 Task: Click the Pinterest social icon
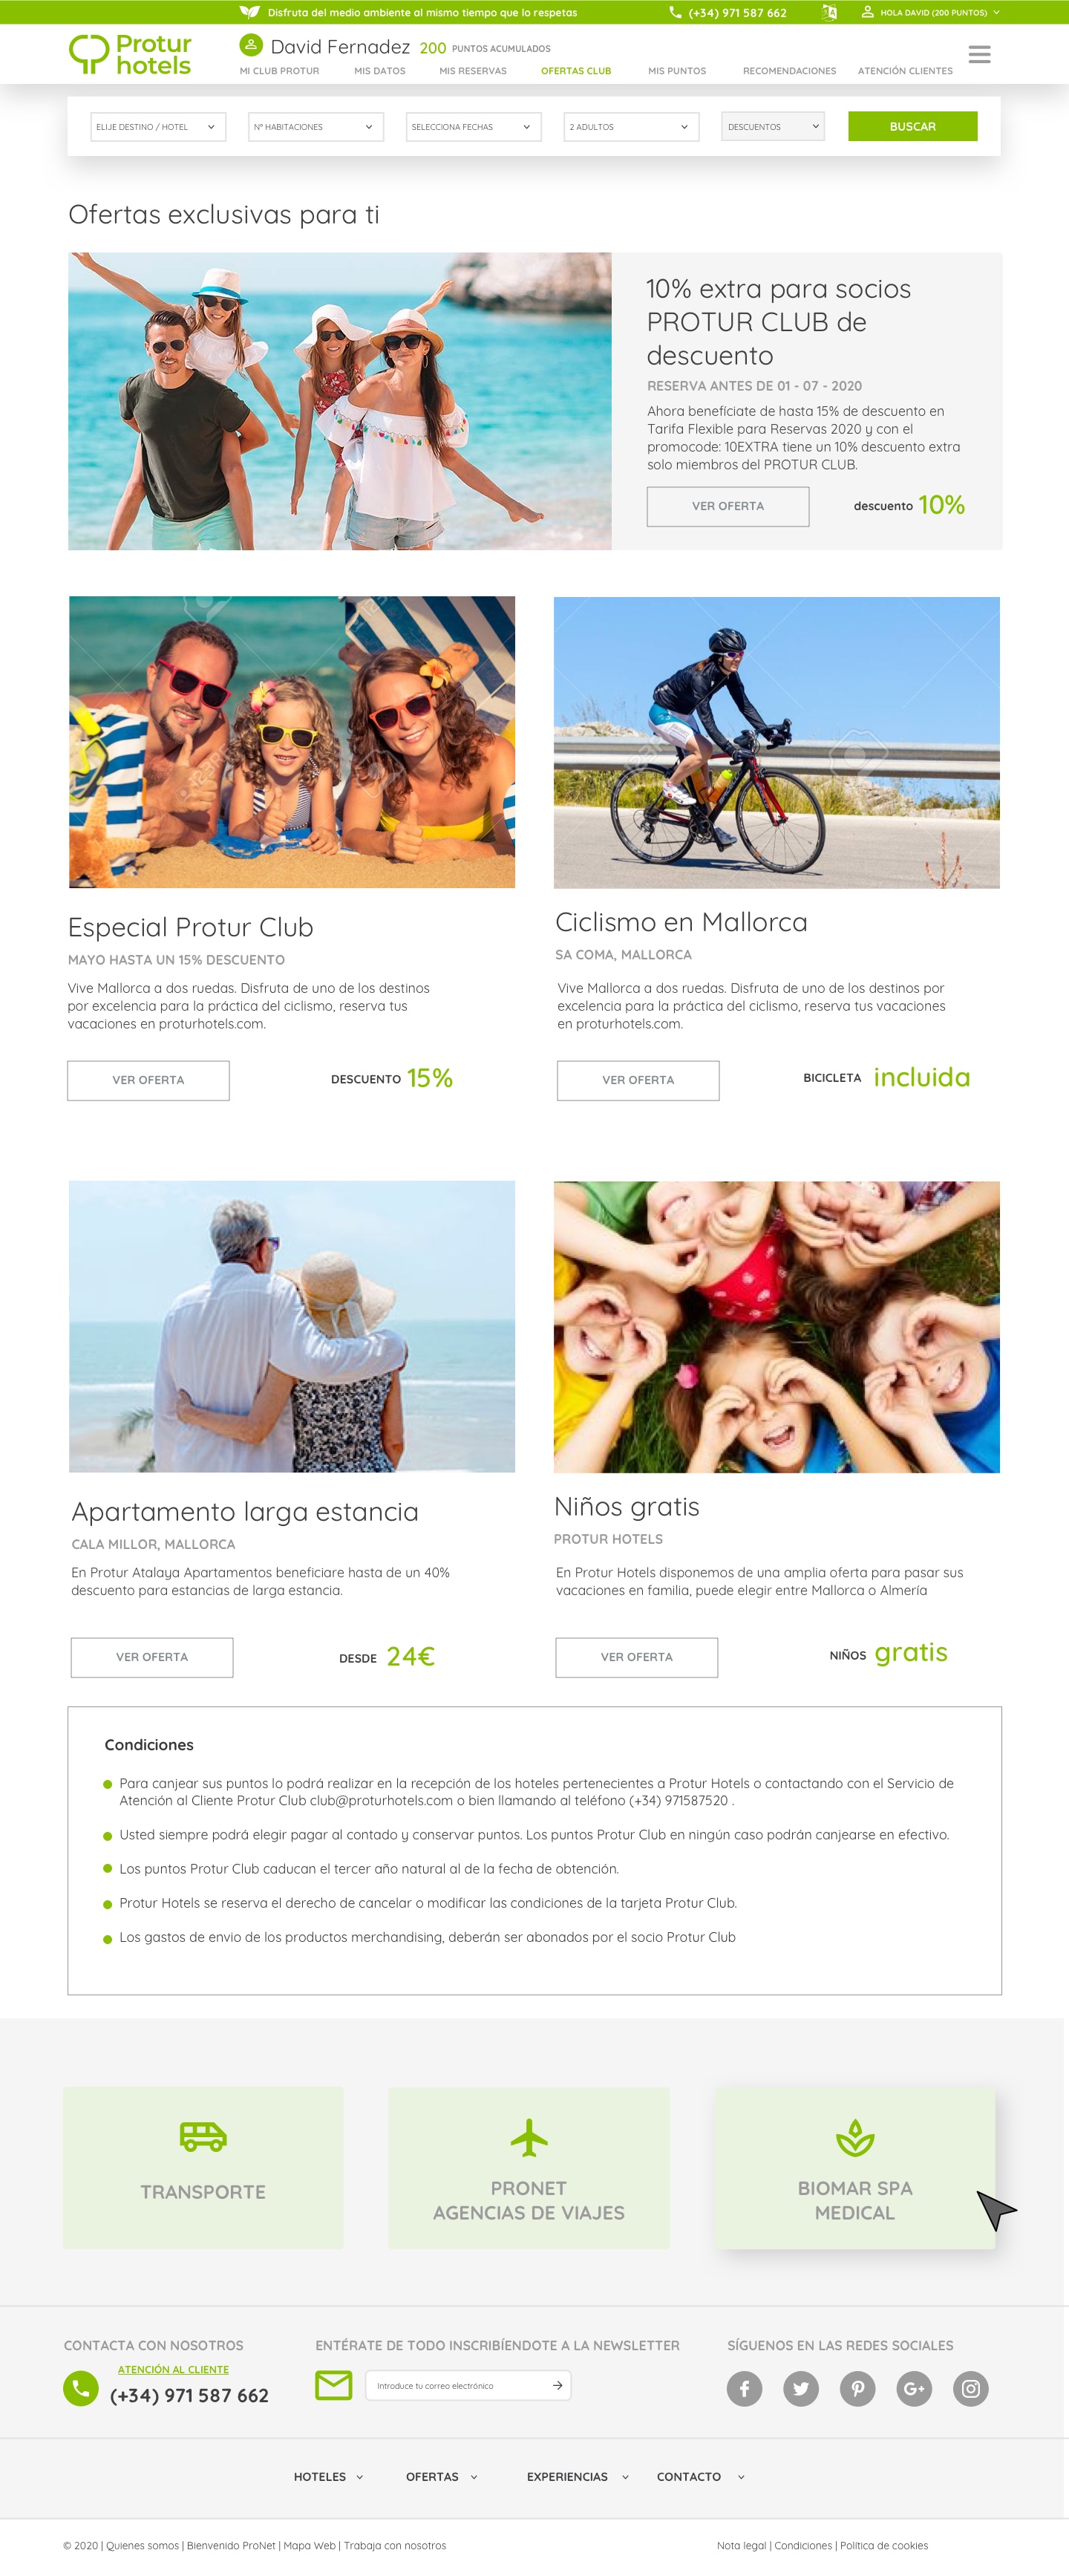coord(857,2388)
